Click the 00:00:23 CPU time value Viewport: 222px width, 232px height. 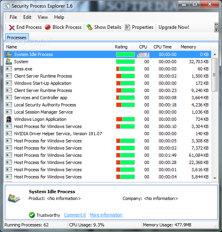pyautogui.click(x=167, y=90)
